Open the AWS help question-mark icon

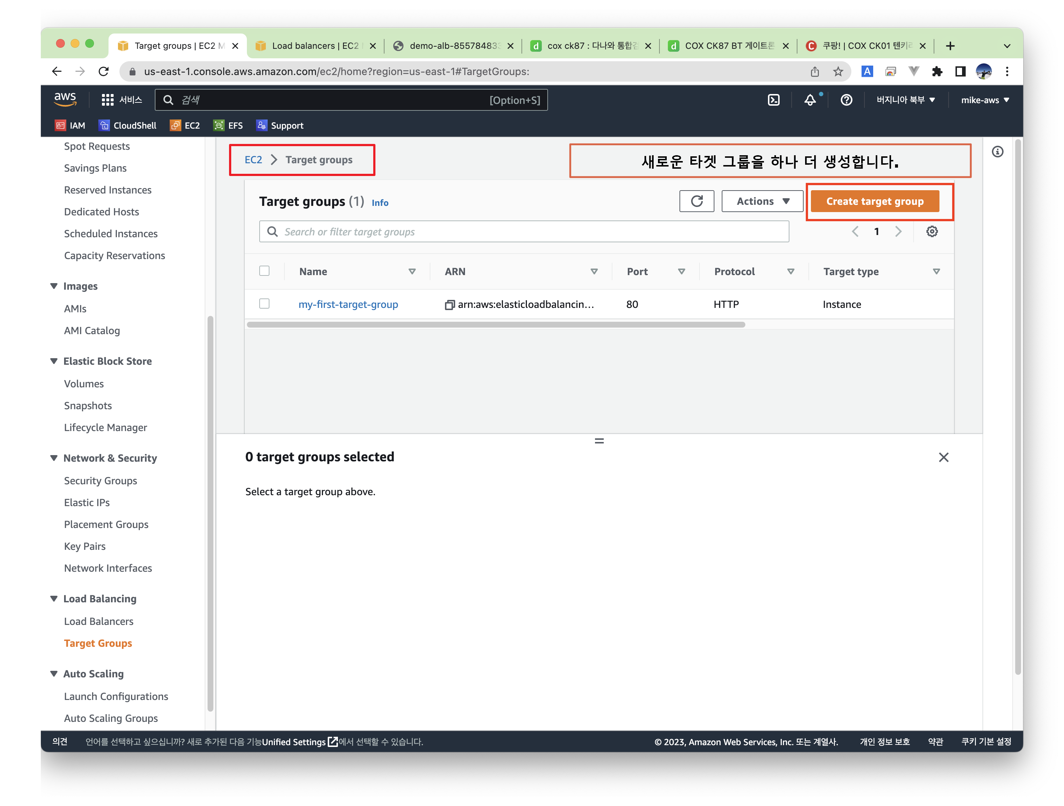[846, 100]
